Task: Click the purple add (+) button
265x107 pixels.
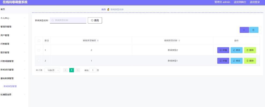Action: (244, 30)
